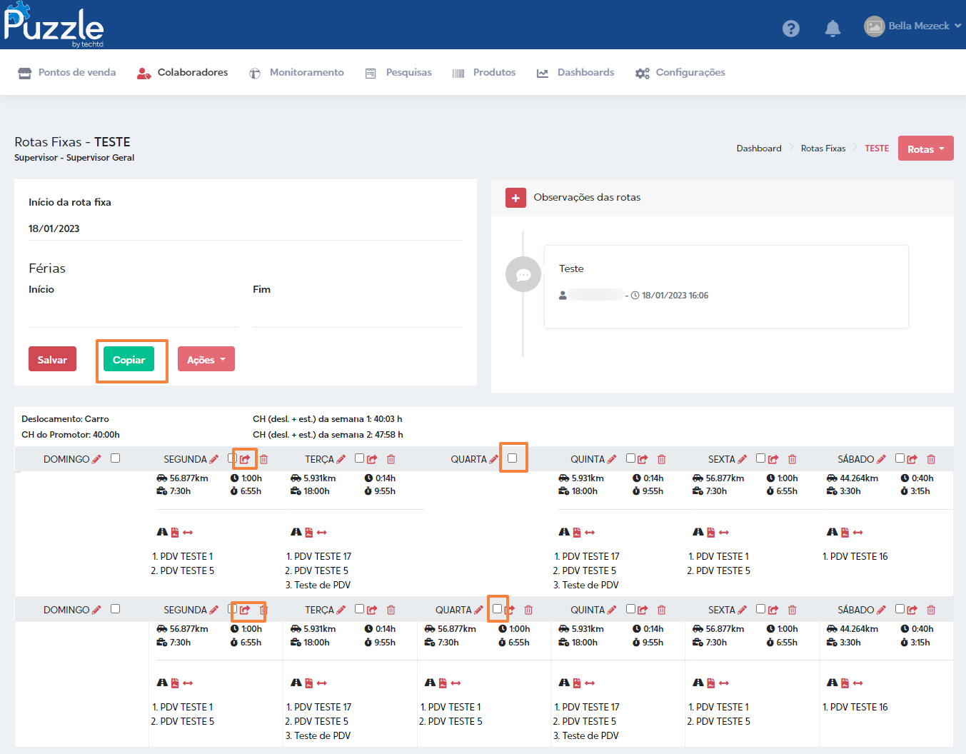966x754 pixels.
Task: Edit DOMINGO in the first week row
Action: 96,459
